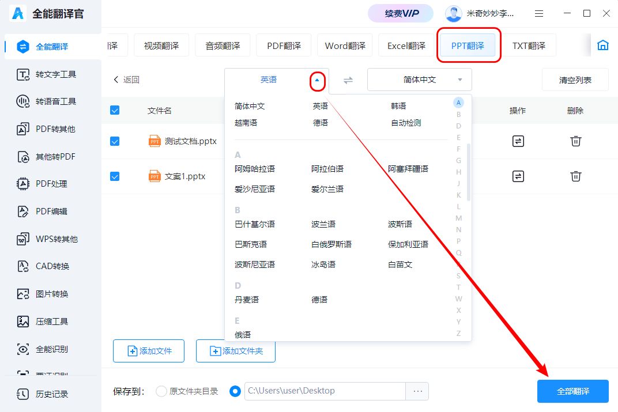Select the 原文件夹目录 radio button
Image resolution: width=618 pixels, height=412 pixels.
point(161,391)
